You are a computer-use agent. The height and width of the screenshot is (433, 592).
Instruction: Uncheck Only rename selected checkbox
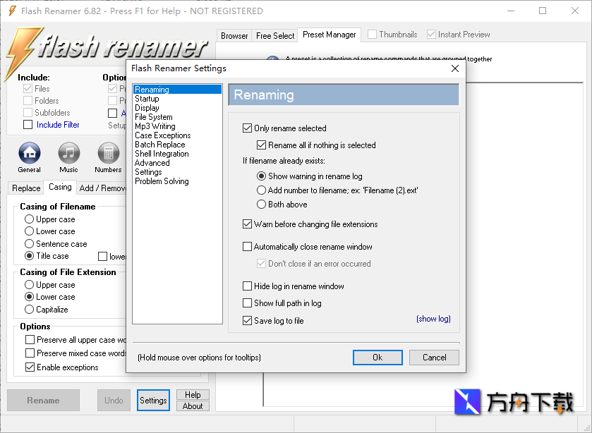247,128
